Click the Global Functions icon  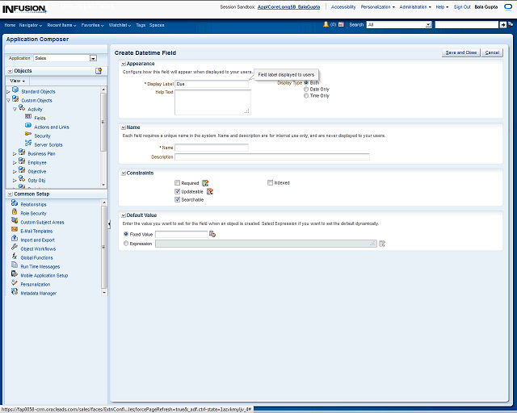(x=15, y=257)
